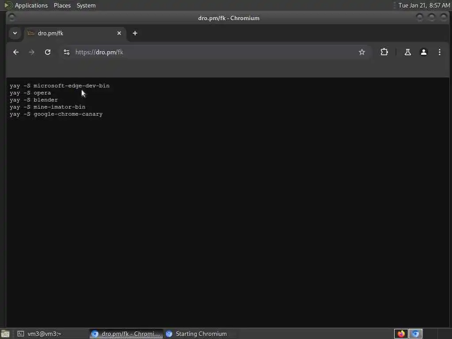Screen dimensions: 452x339
Task: Open the Applications menu
Action: pos(31,5)
